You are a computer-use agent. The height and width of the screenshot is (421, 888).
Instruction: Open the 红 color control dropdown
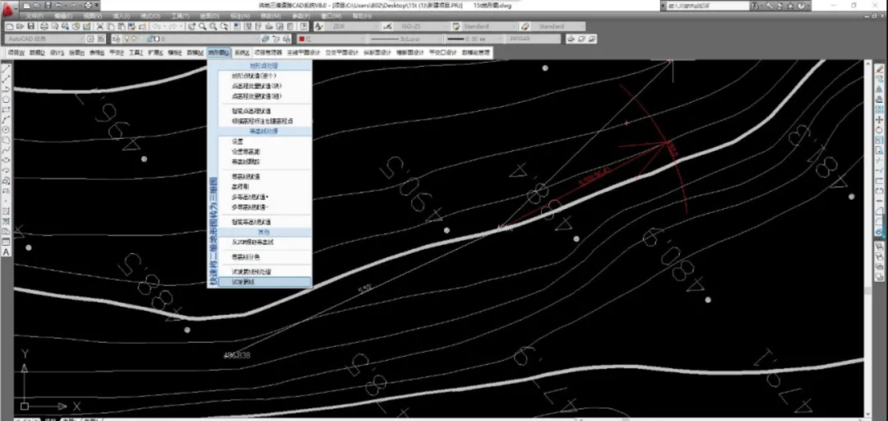332,39
